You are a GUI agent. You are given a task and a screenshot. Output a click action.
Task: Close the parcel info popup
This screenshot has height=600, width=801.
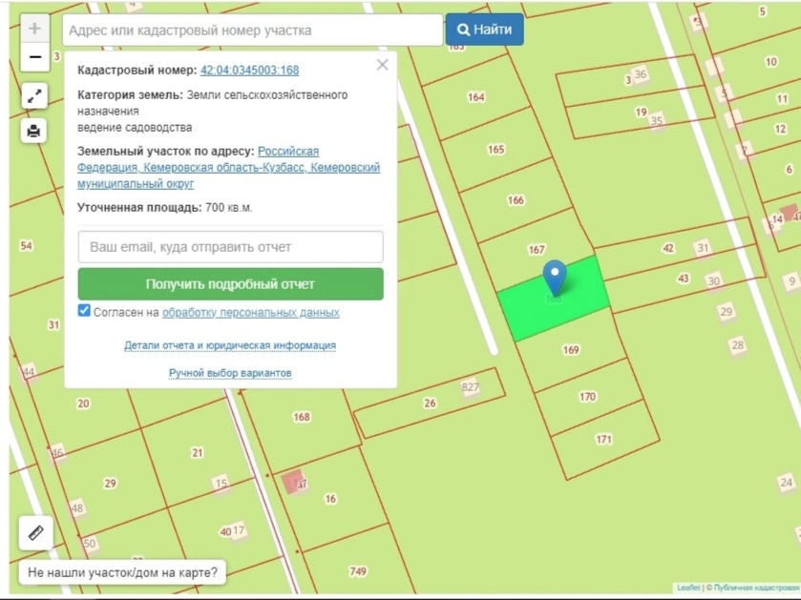pos(382,65)
